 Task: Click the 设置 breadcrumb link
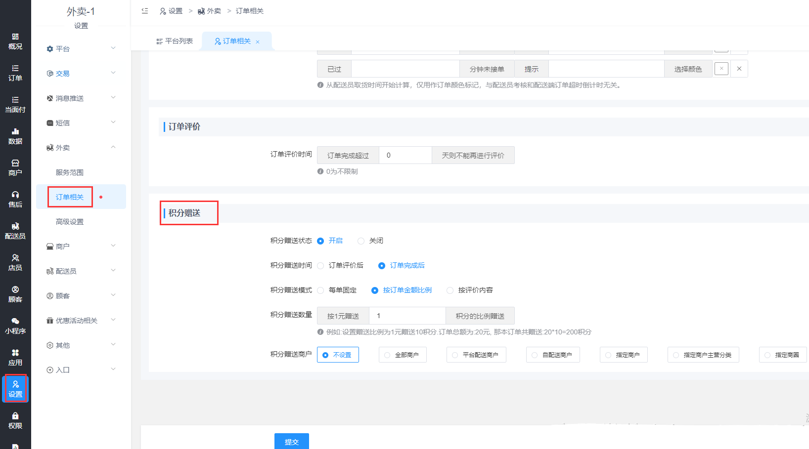[171, 11]
